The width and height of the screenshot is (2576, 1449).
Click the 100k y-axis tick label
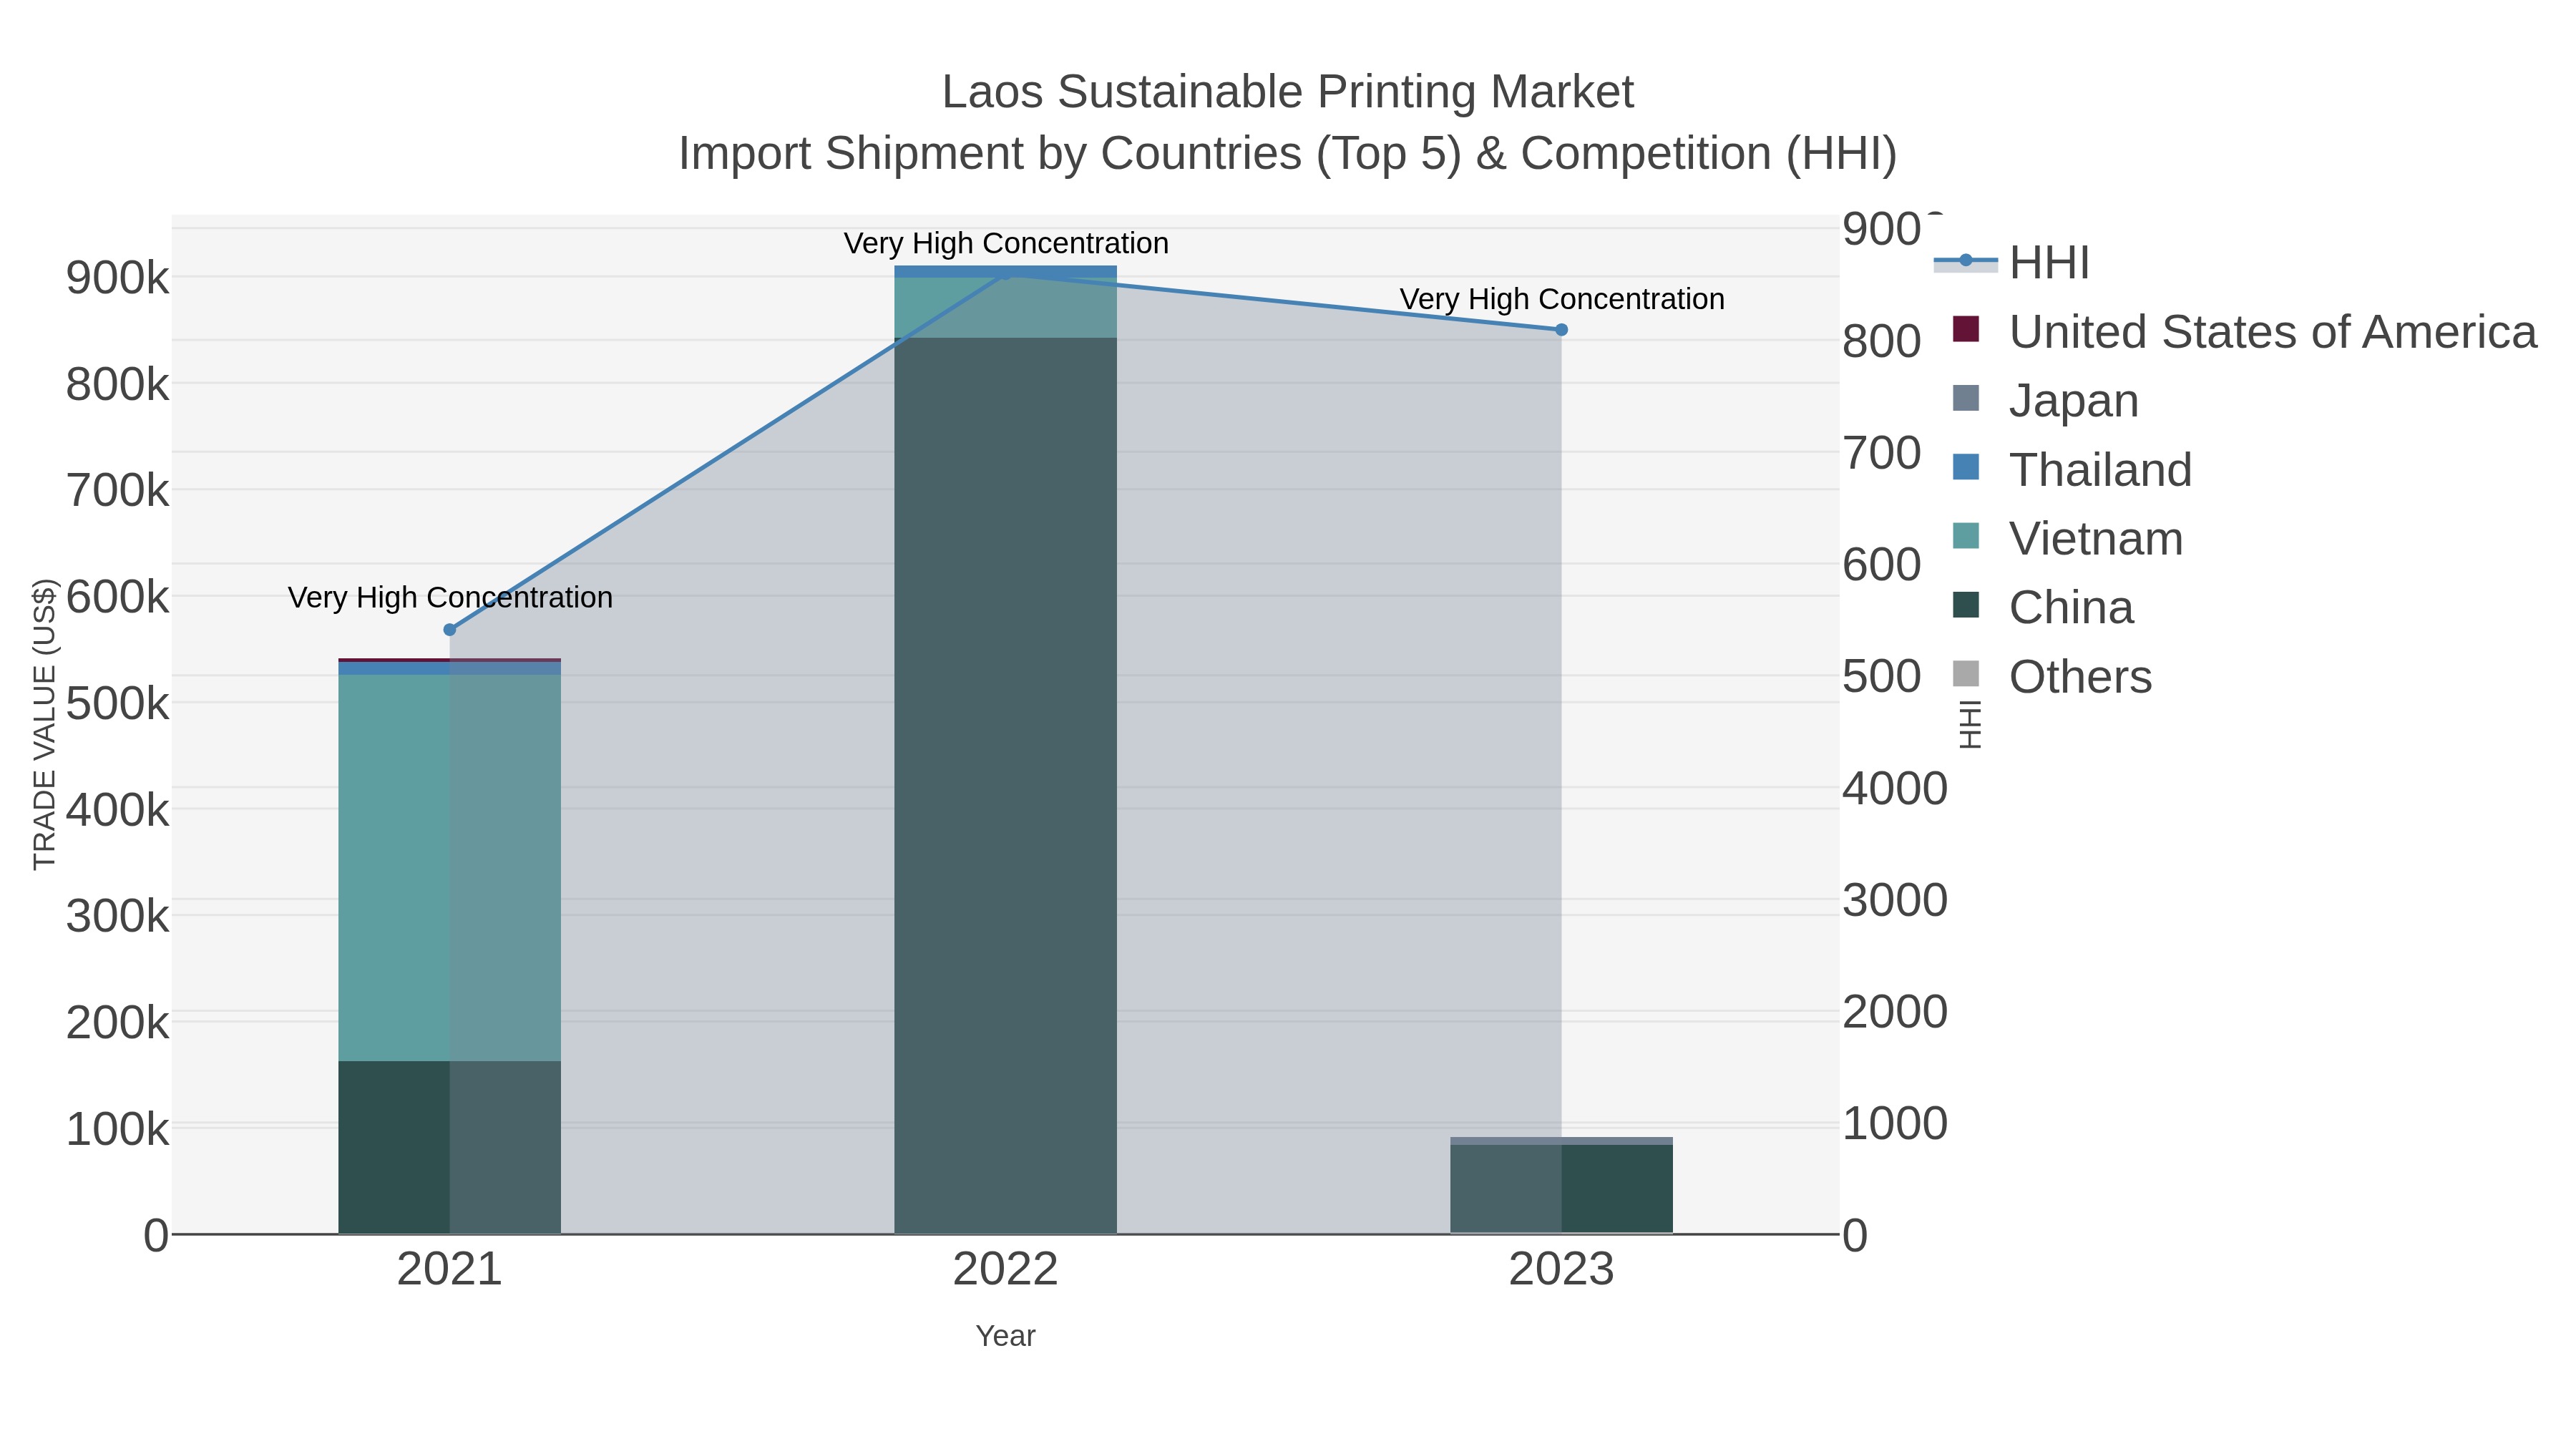point(118,1129)
